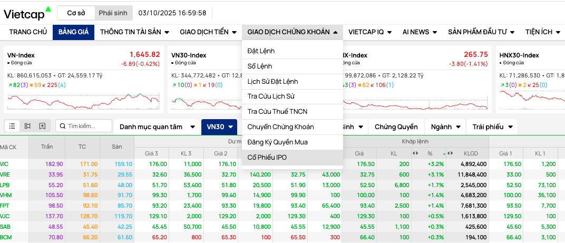Focus the Tìm kiếm search field
Screen dimensions: 565x243
click(88, 127)
